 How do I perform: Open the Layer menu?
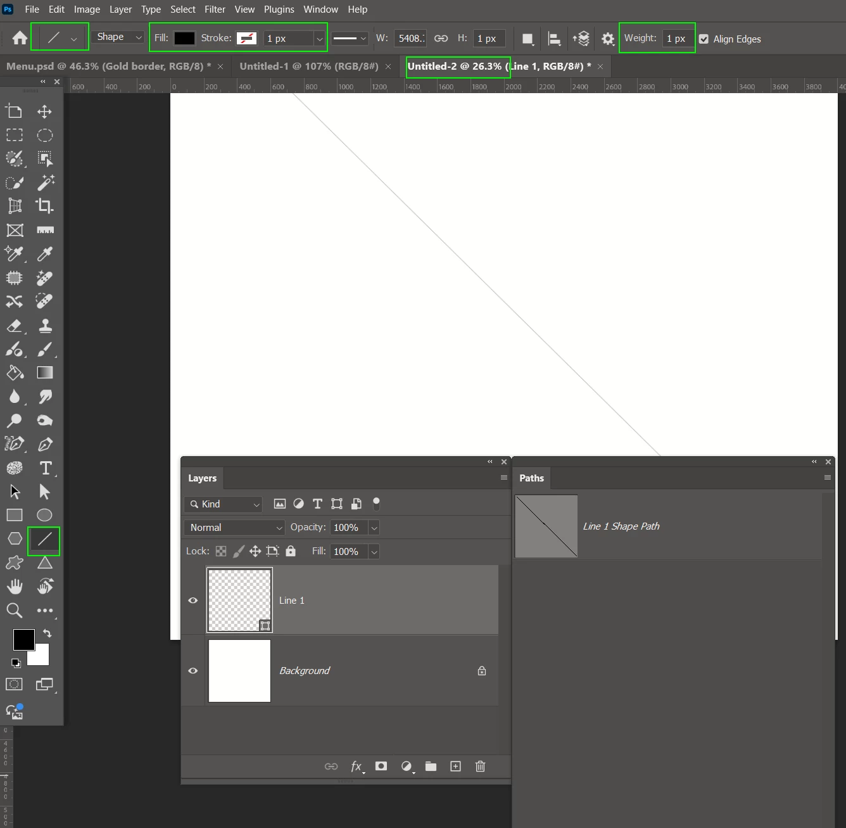coord(120,10)
